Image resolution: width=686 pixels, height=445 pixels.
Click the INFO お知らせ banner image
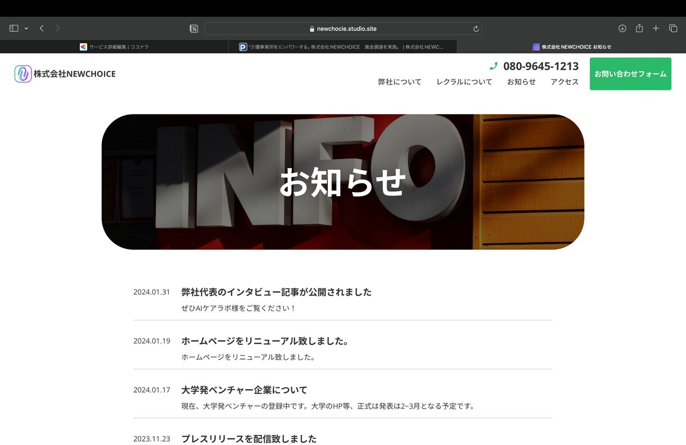(x=343, y=182)
